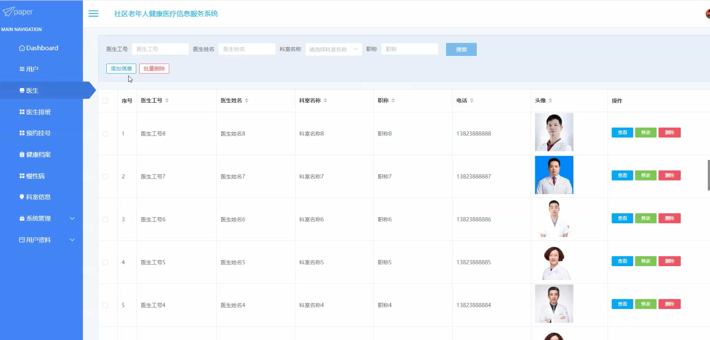Viewport: 710px width, 340px height.
Task: Click the 预约挂号 grid icon
Action: pos(22,133)
